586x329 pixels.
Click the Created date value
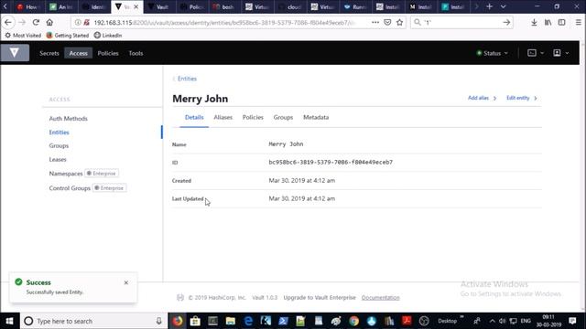(302, 181)
